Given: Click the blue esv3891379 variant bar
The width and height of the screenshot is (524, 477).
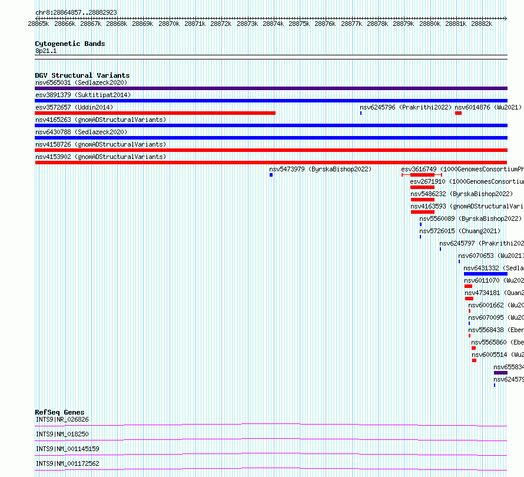Looking at the screenshot, I should [271, 101].
